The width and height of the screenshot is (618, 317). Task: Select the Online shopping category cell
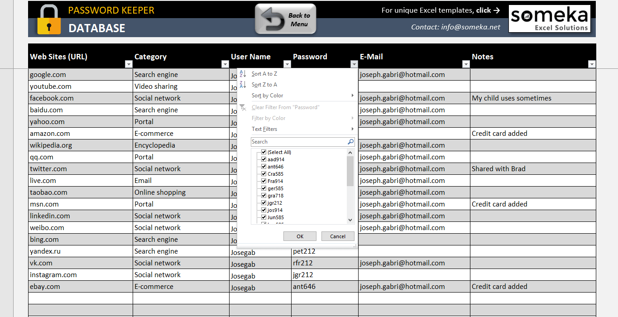click(x=181, y=192)
